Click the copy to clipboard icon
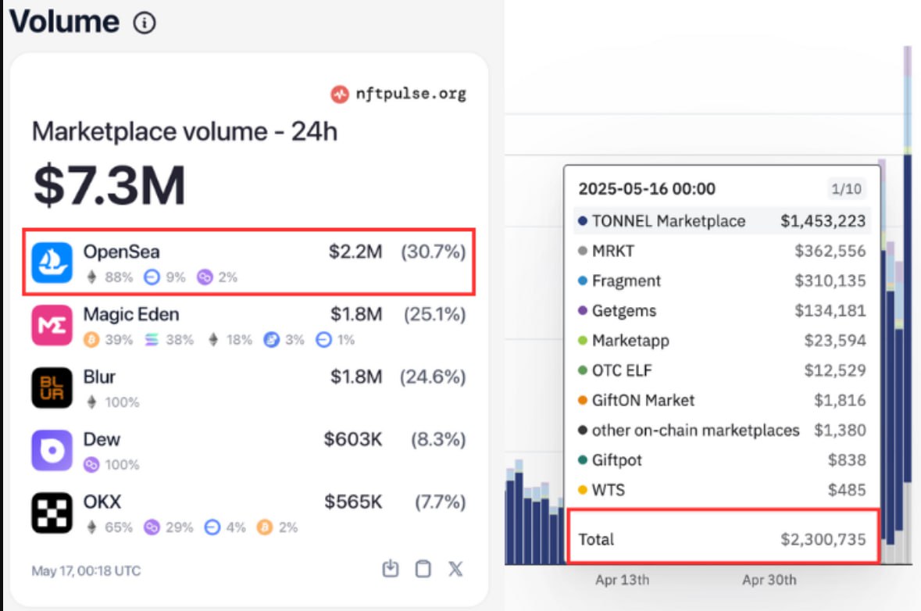This screenshot has width=921, height=611. click(x=423, y=569)
